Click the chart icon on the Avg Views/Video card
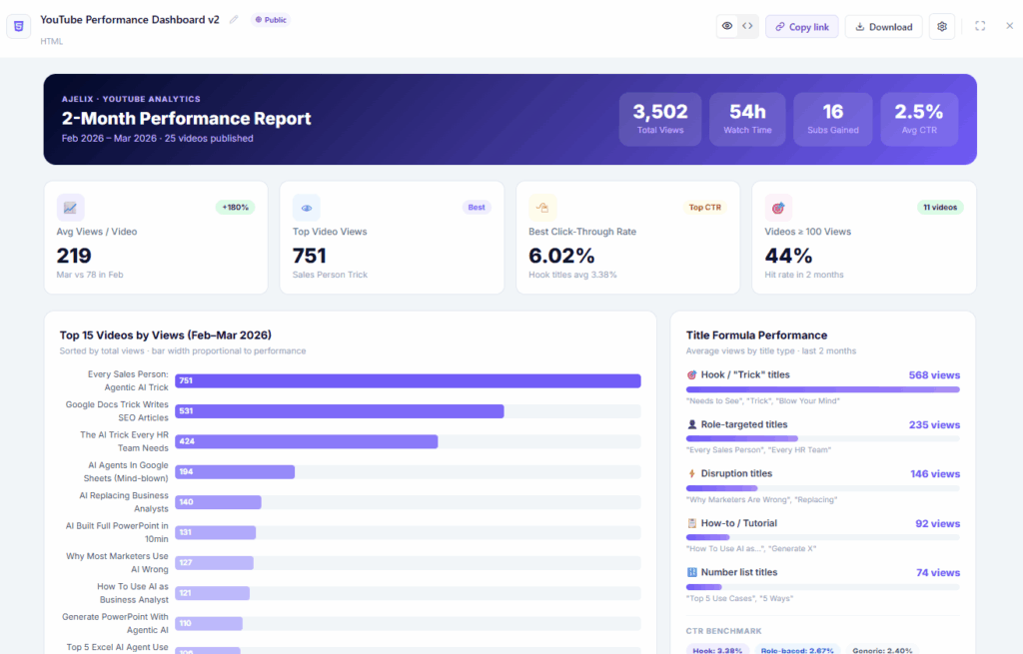This screenshot has width=1023, height=654. pyautogui.click(x=70, y=208)
